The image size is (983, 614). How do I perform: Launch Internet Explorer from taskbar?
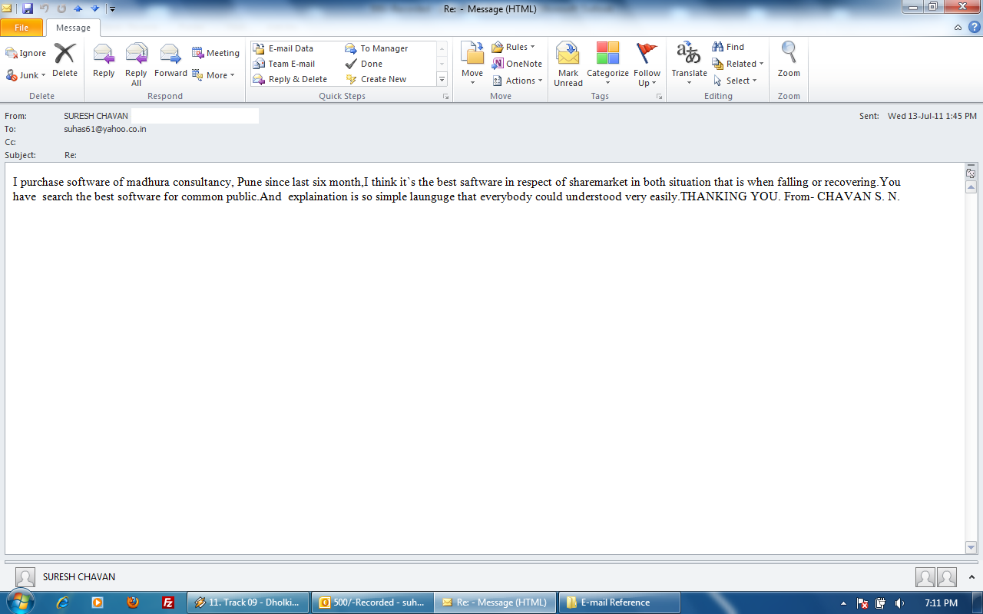(x=63, y=602)
